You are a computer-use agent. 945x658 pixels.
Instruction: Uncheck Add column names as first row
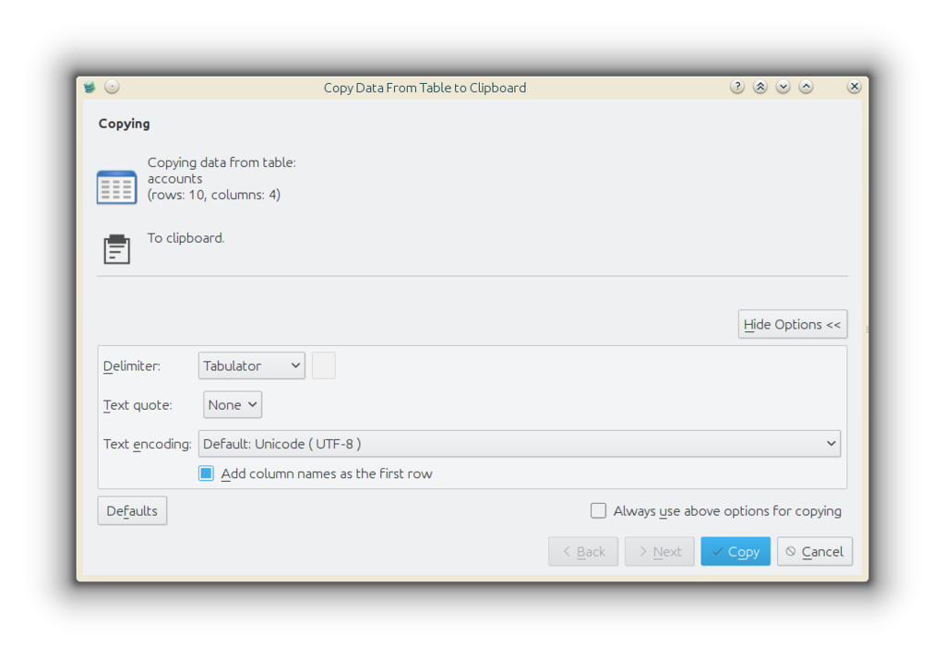coord(206,473)
